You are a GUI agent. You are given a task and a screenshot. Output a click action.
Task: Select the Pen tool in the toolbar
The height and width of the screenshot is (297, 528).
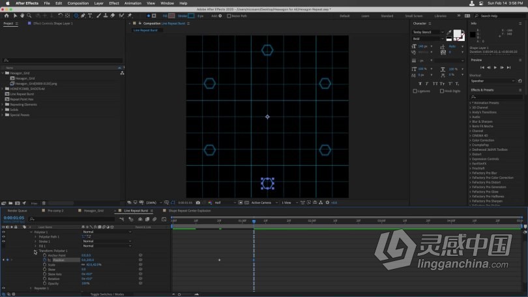point(83,16)
